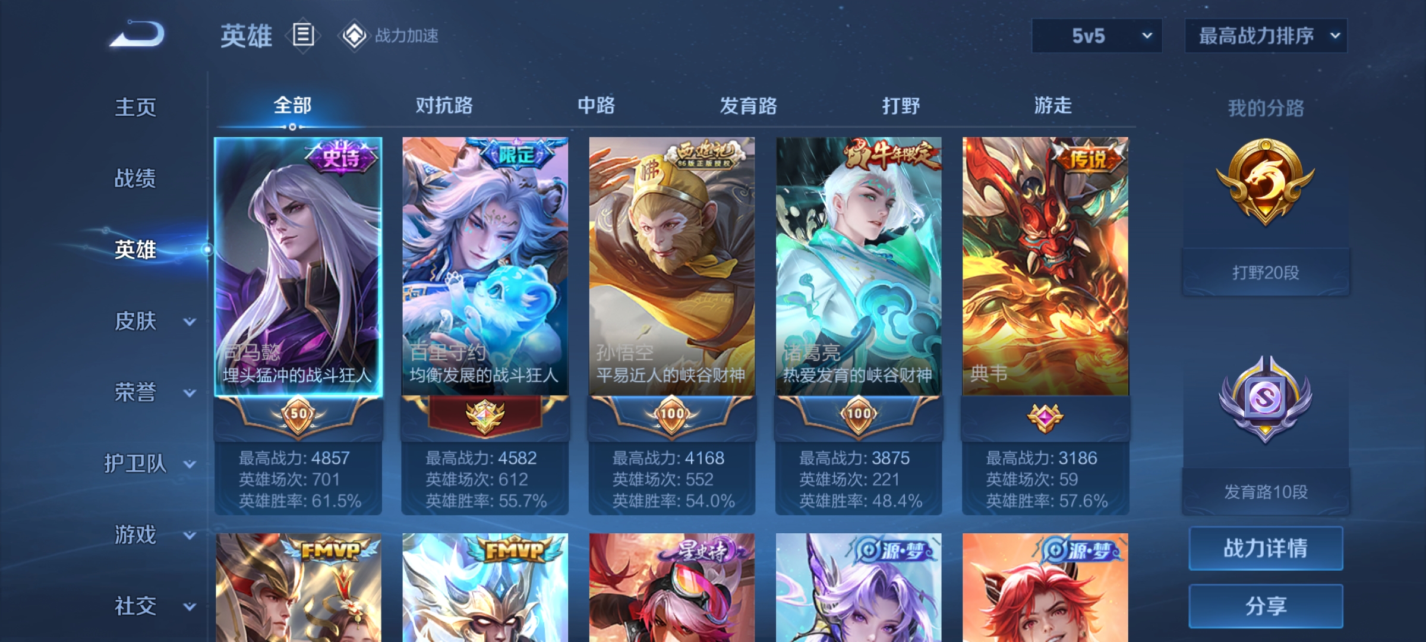Viewport: 1426px width, 642px height.
Task: Tap 司马懿's level 50 mastery badge
Action: point(298,414)
